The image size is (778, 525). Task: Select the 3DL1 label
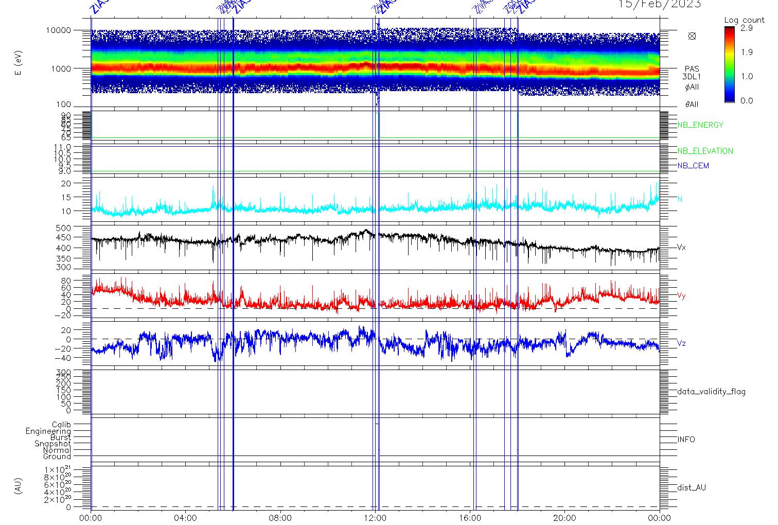692,77
